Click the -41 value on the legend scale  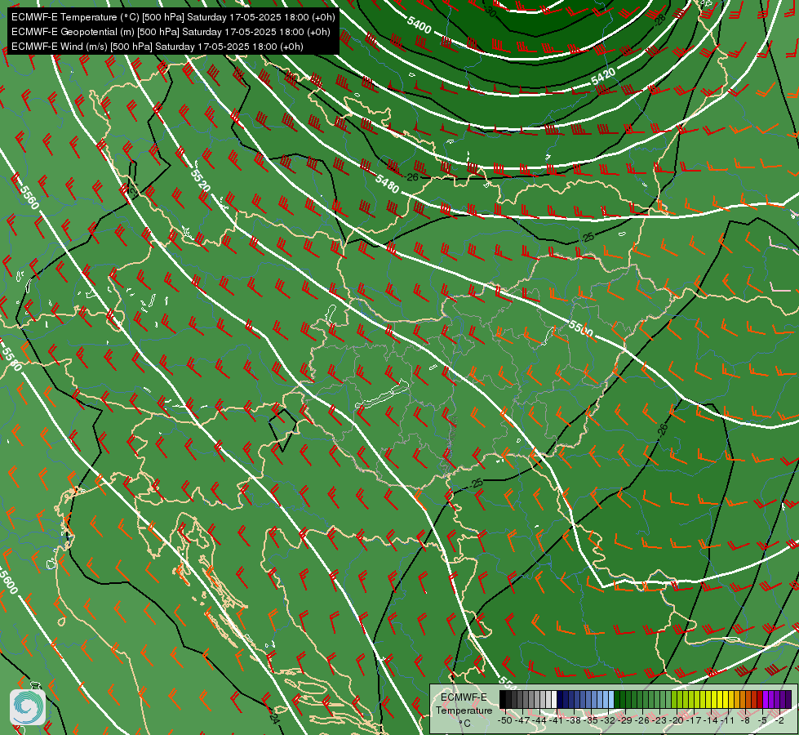(x=557, y=720)
